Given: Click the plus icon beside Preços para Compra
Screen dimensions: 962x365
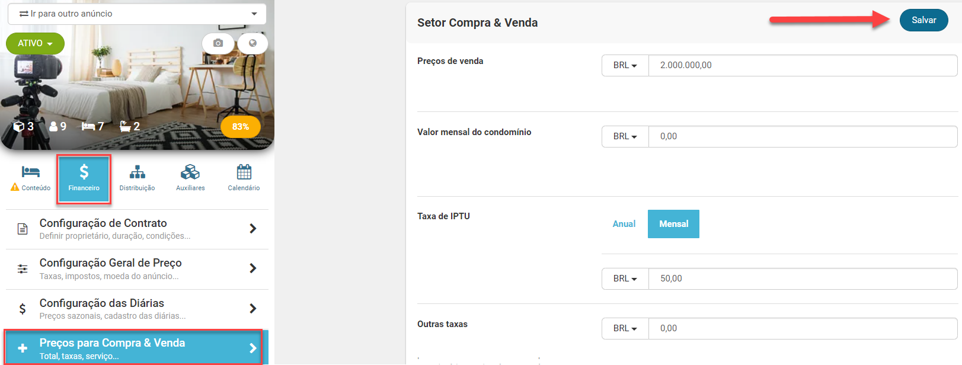Looking at the screenshot, I should pyautogui.click(x=23, y=348).
